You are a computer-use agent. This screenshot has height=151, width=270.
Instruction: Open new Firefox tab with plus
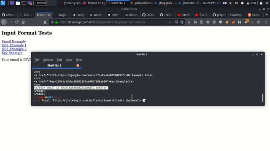pyautogui.click(x=267, y=15)
